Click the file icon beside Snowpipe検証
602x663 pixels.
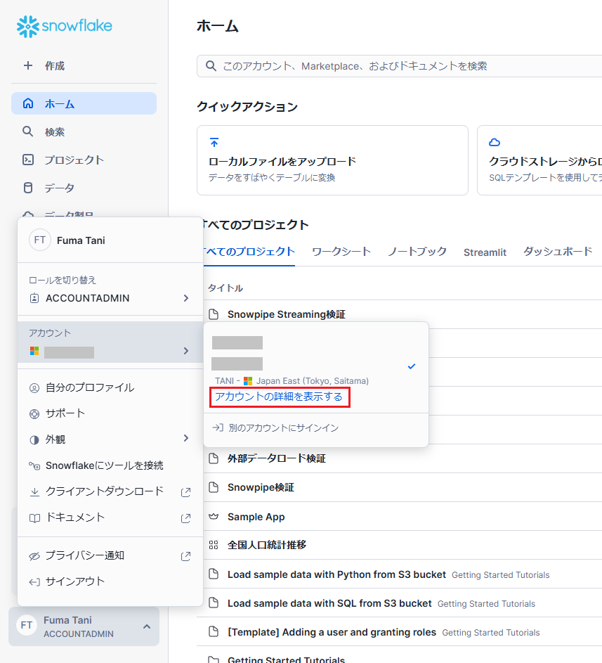coord(214,487)
